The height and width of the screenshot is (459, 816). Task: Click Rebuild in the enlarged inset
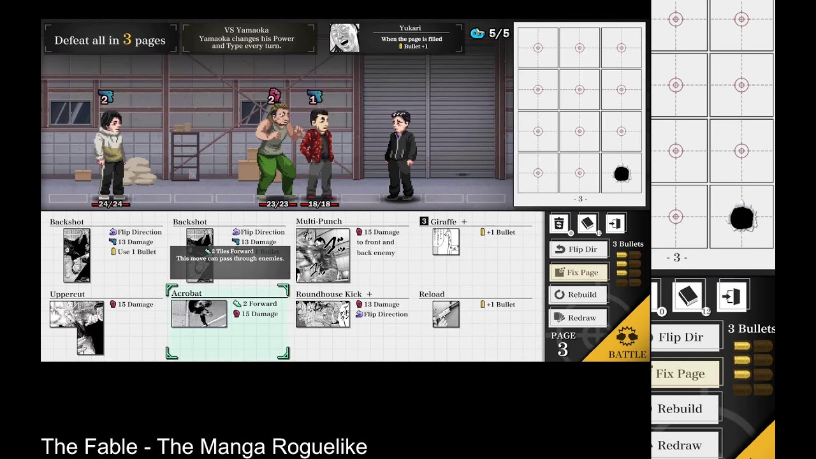pyautogui.click(x=686, y=409)
